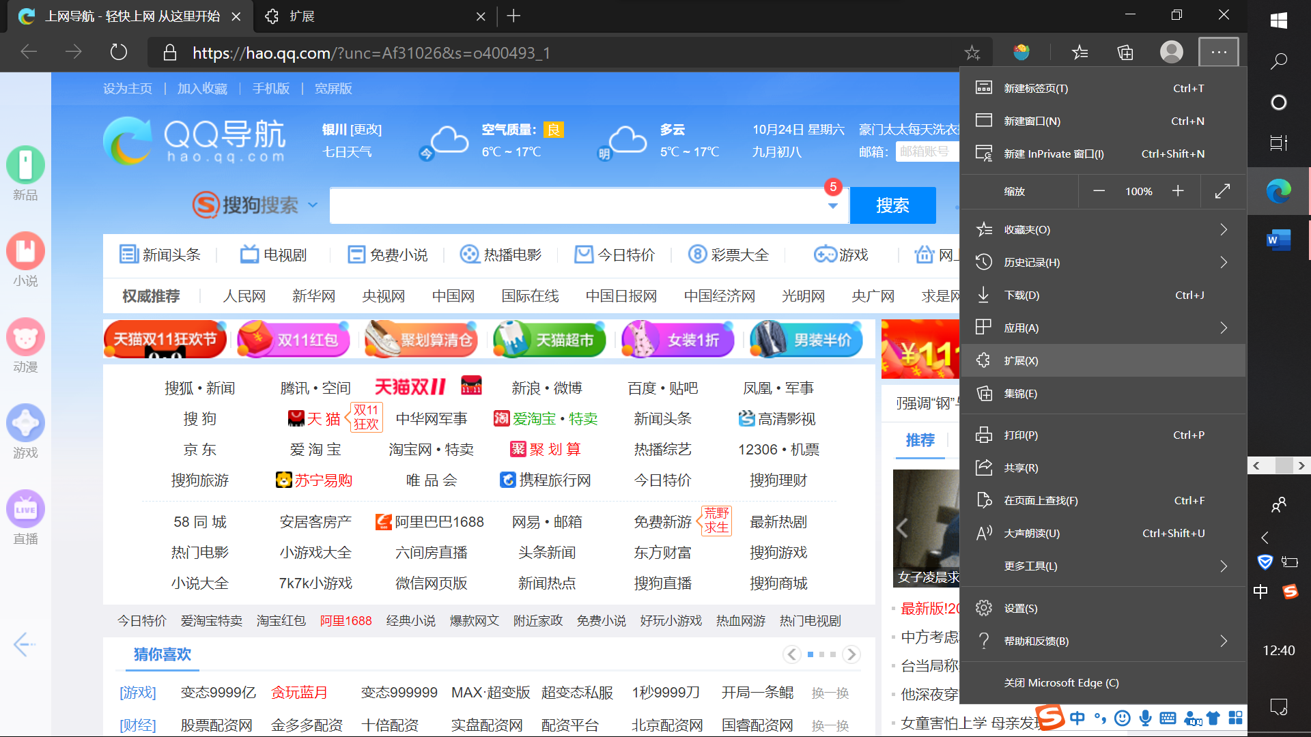The width and height of the screenshot is (1311, 737).
Task: Click the Settings and more ellipsis button
Action: tap(1219, 52)
